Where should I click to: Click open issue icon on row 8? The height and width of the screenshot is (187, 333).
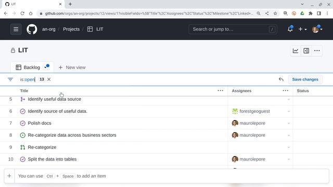(x=22, y=135)
